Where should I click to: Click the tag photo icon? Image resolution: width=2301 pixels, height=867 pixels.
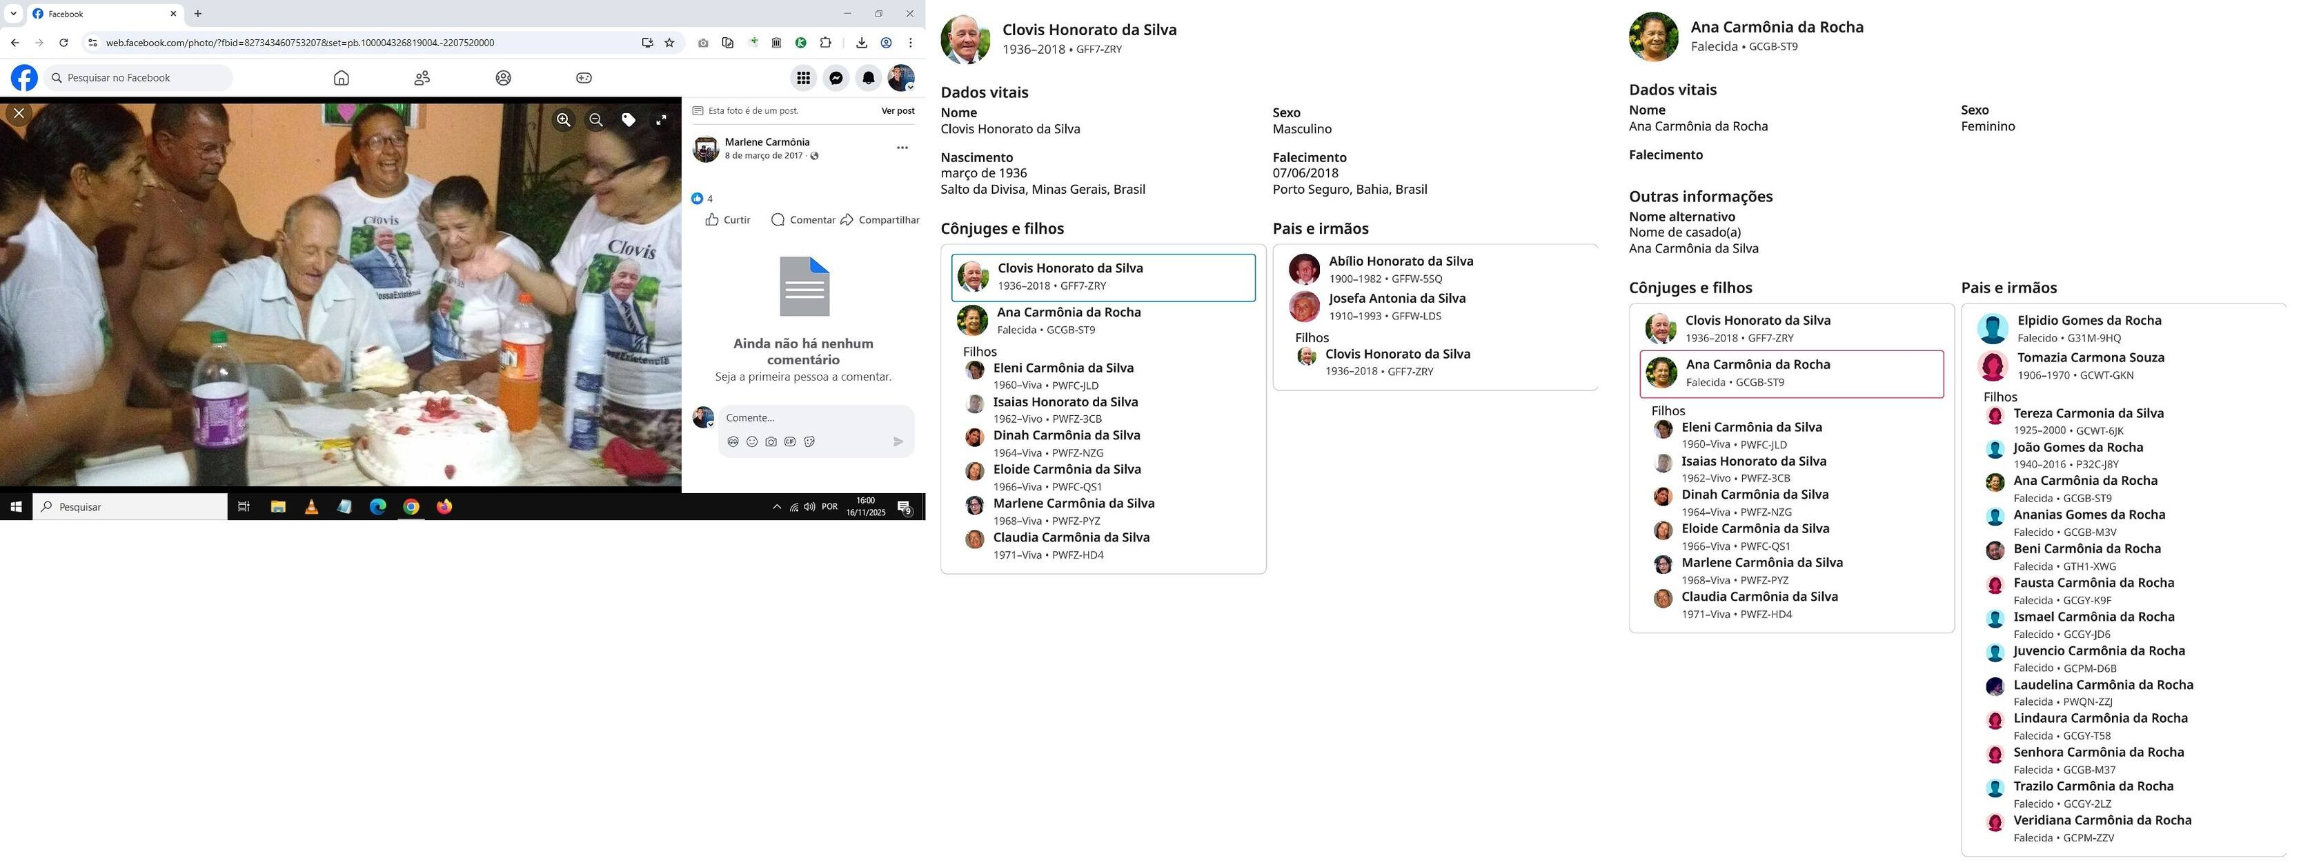pos(628,119)
